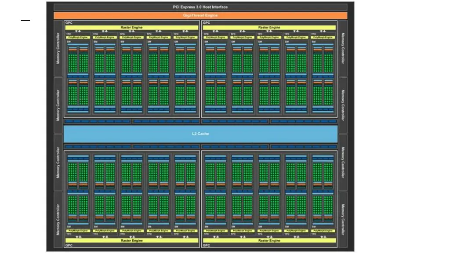The height and width of the screenshot is (253, 450).
Task: Click the GPC label of lower-right cluster
Action: coord(207,245)
